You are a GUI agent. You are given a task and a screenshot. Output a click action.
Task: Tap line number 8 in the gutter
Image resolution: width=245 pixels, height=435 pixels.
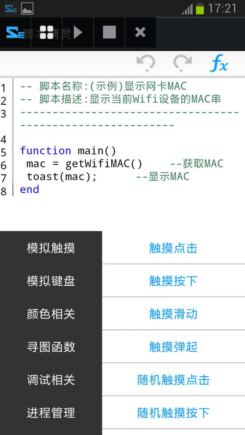[x=3, y=192]
